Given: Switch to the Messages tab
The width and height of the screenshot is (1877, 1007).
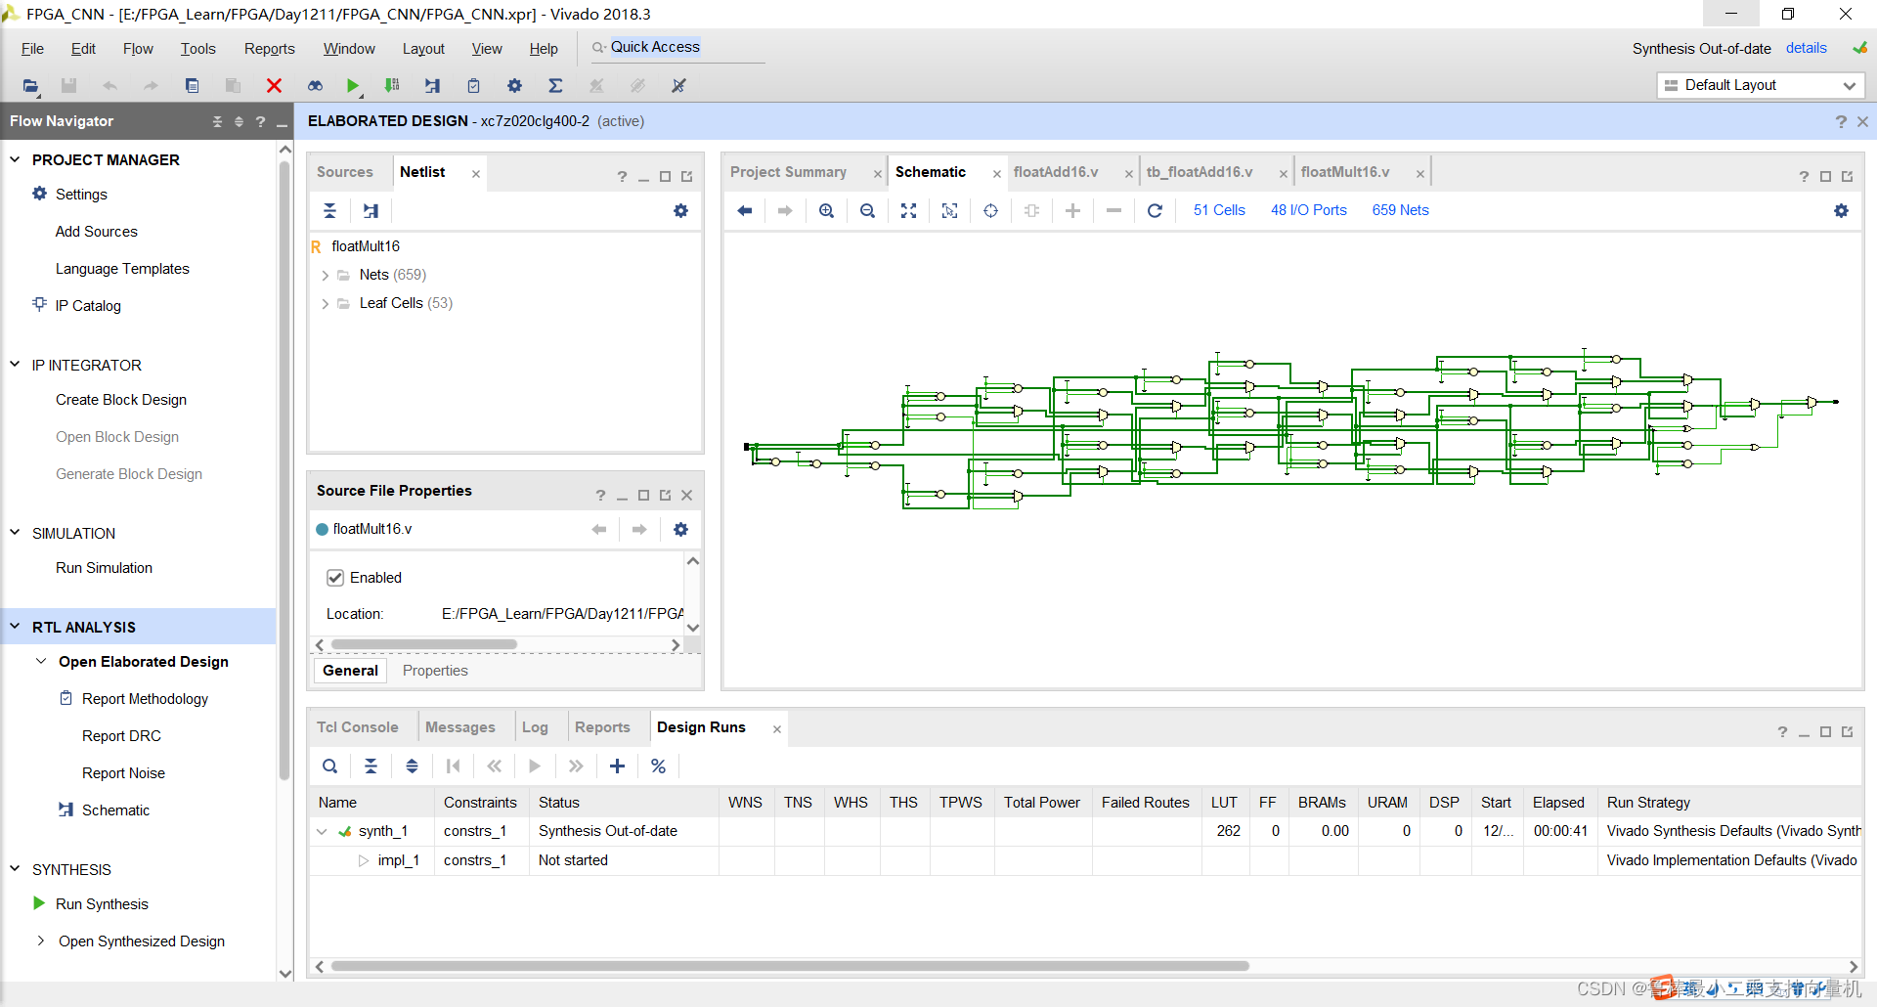Looking at the screenshot, I should coord(459,727).
